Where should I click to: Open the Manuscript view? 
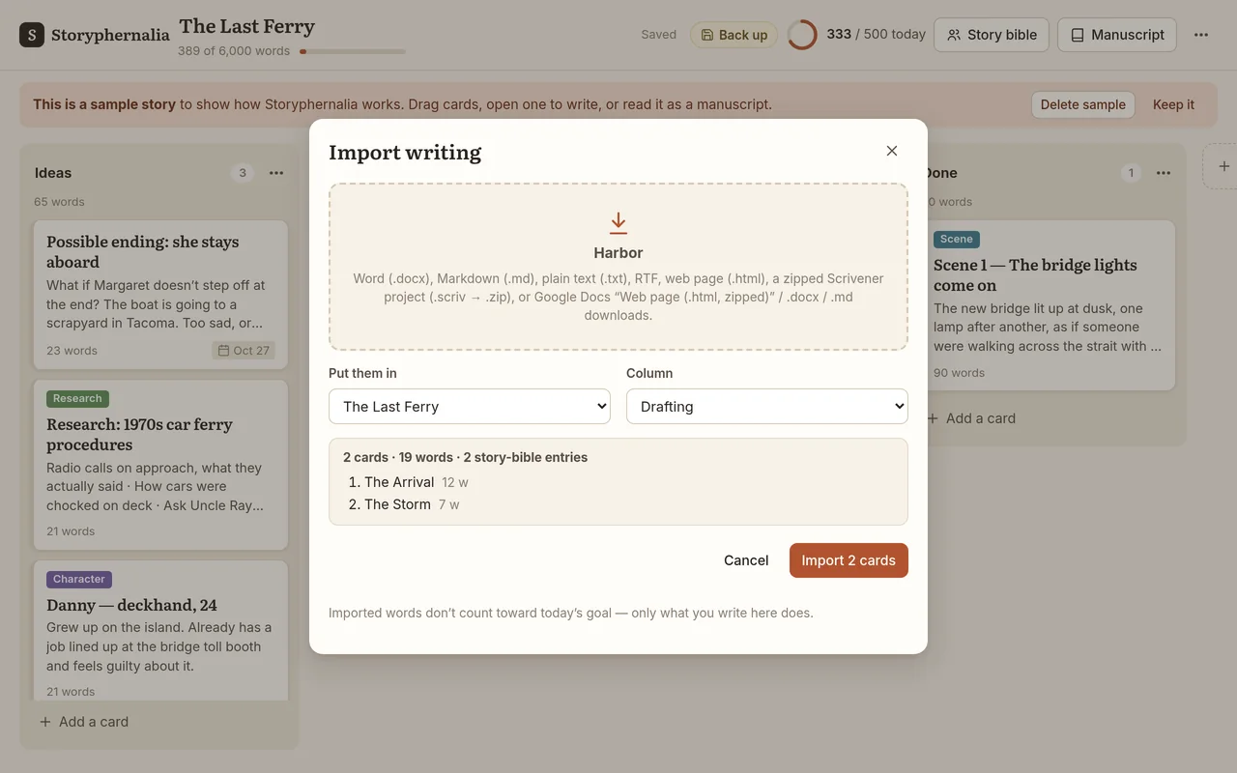(1117, 35)
